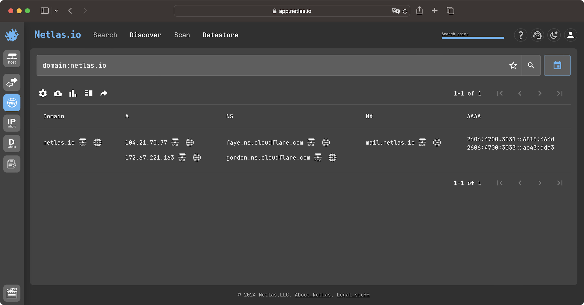Open the Domain whois tool
584x305 pixels.
tap(12, 143)
